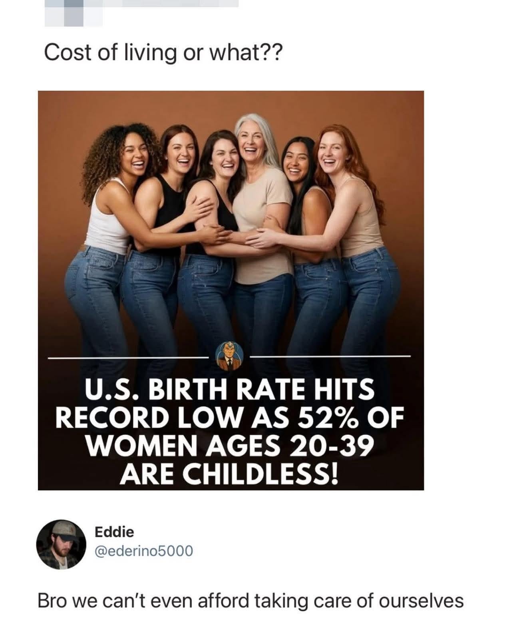513x633 pixels.
Task: Click the "WOMEN AGES 20-39" line
Action: click(230, 446)
